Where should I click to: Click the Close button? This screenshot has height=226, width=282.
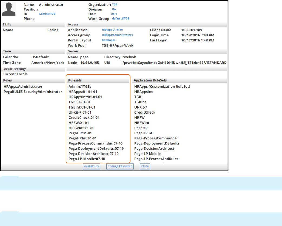coord(145,166)
